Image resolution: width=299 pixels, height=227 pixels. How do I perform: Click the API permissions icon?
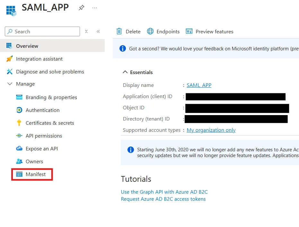19,136
